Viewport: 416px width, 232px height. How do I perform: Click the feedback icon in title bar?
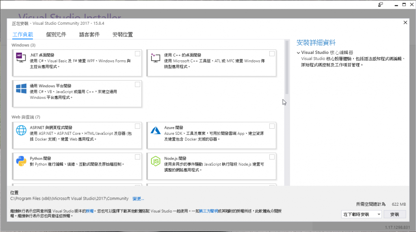point(380,4)
